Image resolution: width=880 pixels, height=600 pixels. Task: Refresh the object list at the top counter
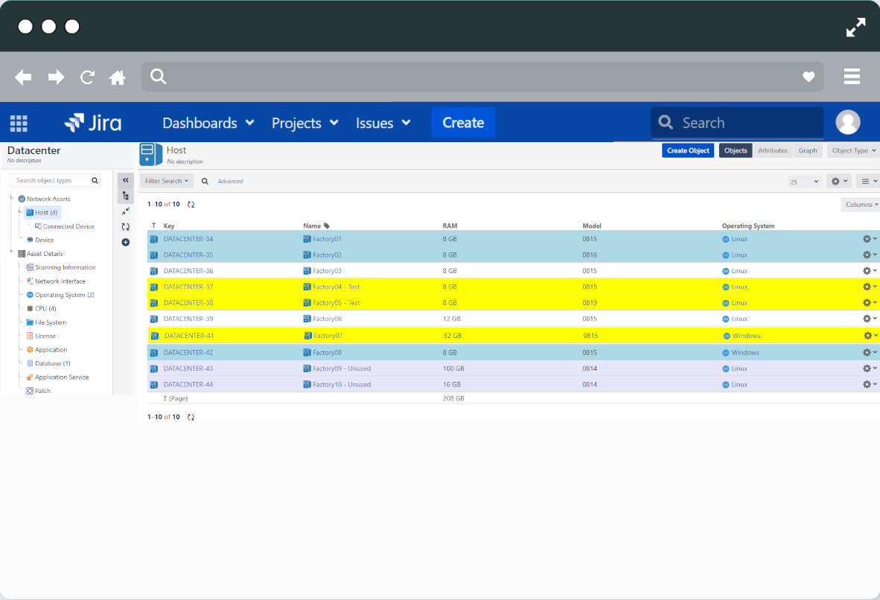pyautogui.click(x=191, y=204)
